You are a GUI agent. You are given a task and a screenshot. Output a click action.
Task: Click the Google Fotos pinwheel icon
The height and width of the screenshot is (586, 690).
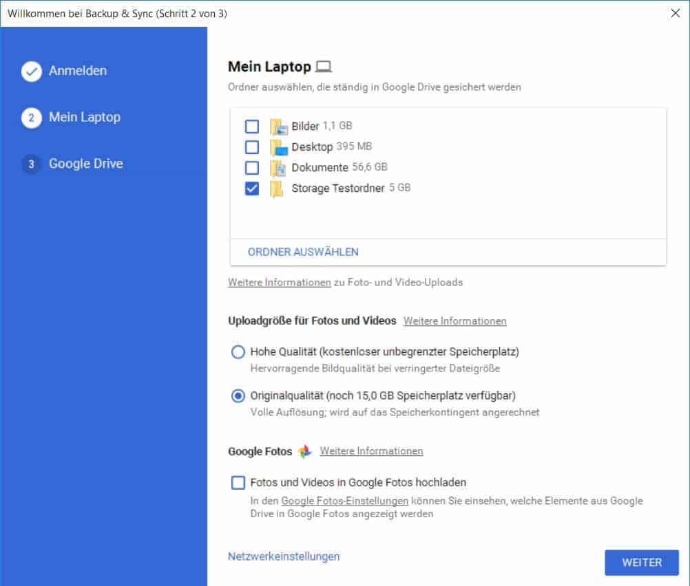pyautogui.click(x=305, y=451)
